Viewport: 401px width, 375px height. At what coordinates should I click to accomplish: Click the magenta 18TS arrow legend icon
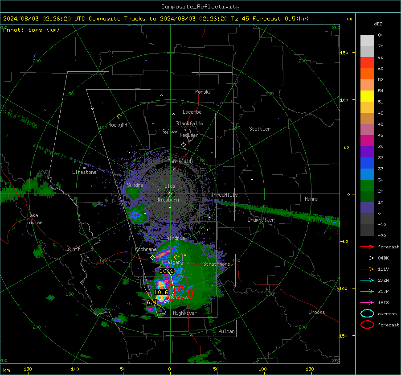pyautogui.click(x=367, y=303)
